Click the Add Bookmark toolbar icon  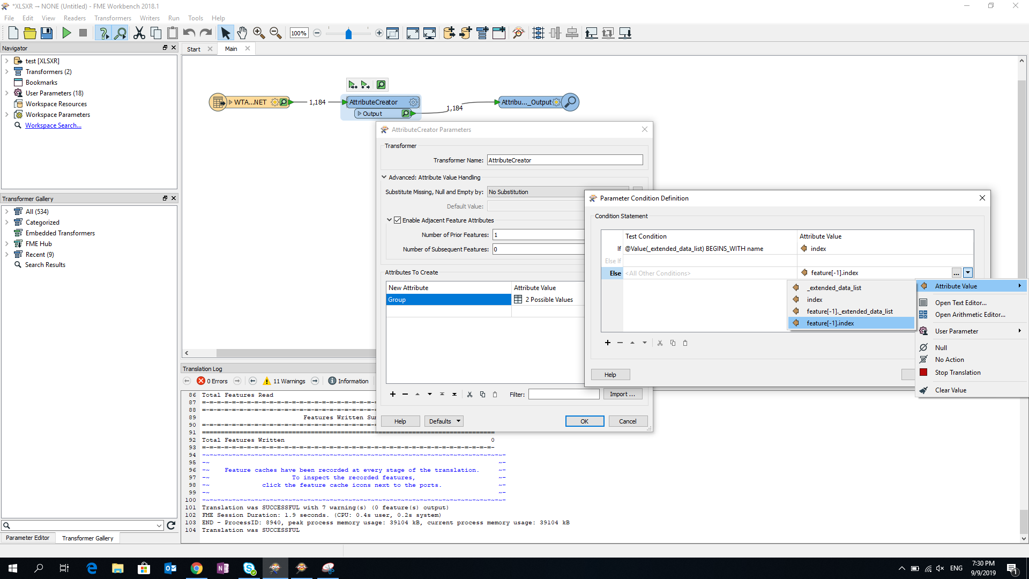[499, 33]
